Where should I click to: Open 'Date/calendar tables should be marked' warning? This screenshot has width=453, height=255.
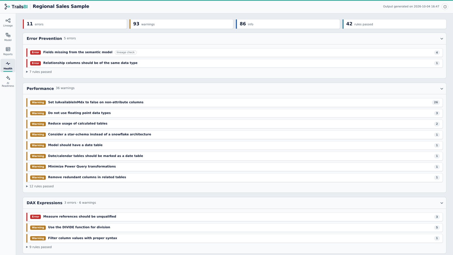pos(234,156)
